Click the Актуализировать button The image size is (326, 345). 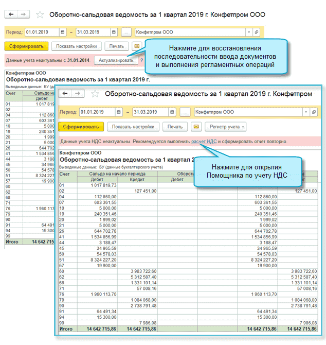click(116, 60)
